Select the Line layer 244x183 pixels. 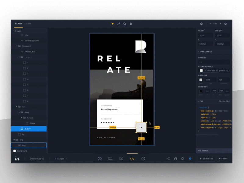[29, 35]
